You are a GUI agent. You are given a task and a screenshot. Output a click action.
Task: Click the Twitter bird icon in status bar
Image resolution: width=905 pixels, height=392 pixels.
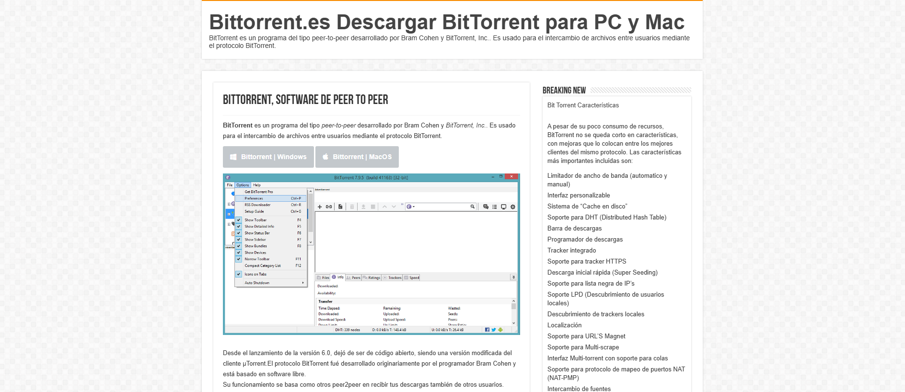click(x=494, y=330)
